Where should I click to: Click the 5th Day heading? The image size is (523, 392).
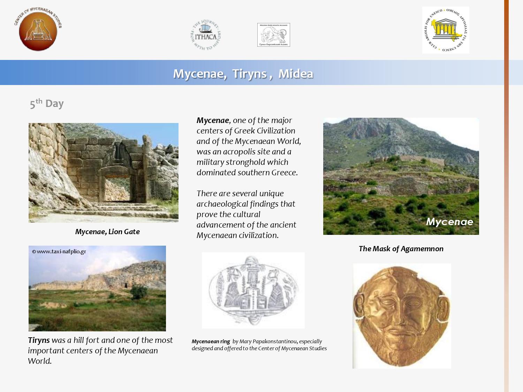click(46, 103)
